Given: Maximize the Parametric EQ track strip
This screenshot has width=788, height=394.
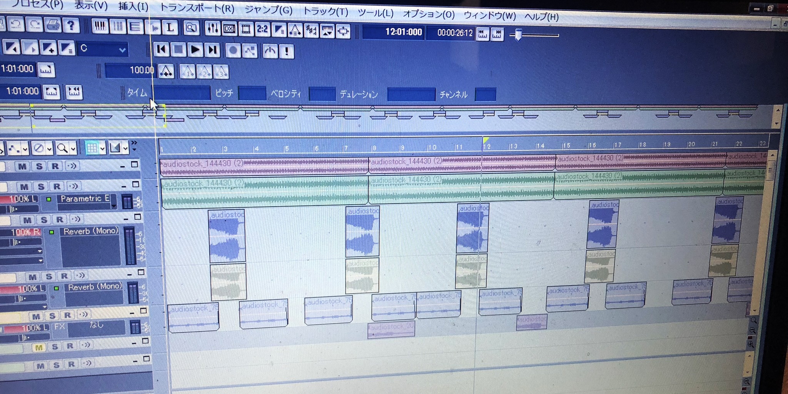Looking at the screenshot, I should point(136,184).
